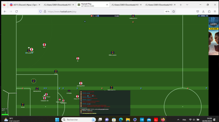This screenshot has width=219, height=122.
Task: Open the Firefox extensions icon
Action: [x=209, y=11]
